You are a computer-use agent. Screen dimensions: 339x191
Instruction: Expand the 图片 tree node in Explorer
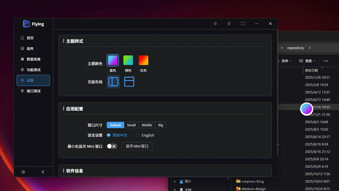pos(175,181)
